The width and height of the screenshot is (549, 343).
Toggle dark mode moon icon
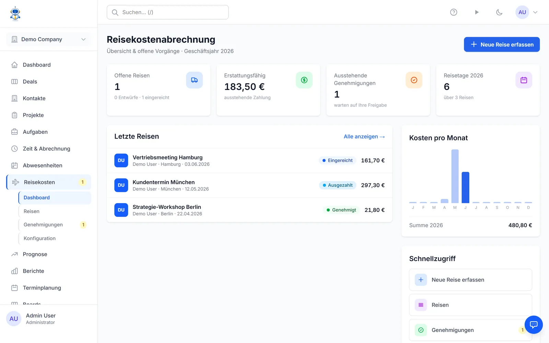click(x=499, y=12)
